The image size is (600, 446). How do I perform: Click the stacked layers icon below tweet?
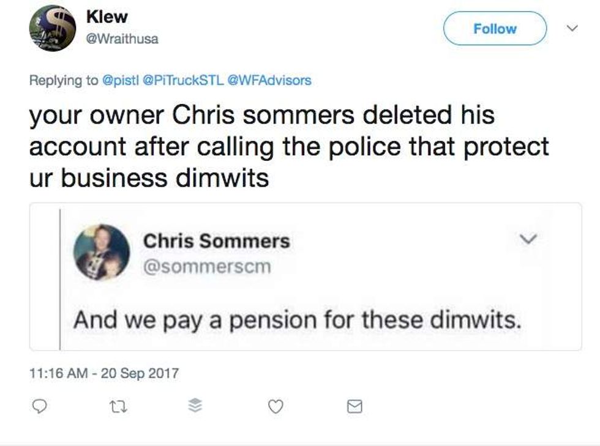[x=195, y=406]
